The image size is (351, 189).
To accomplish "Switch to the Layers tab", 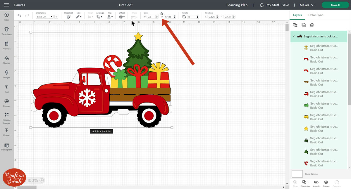I will point(297,15).
